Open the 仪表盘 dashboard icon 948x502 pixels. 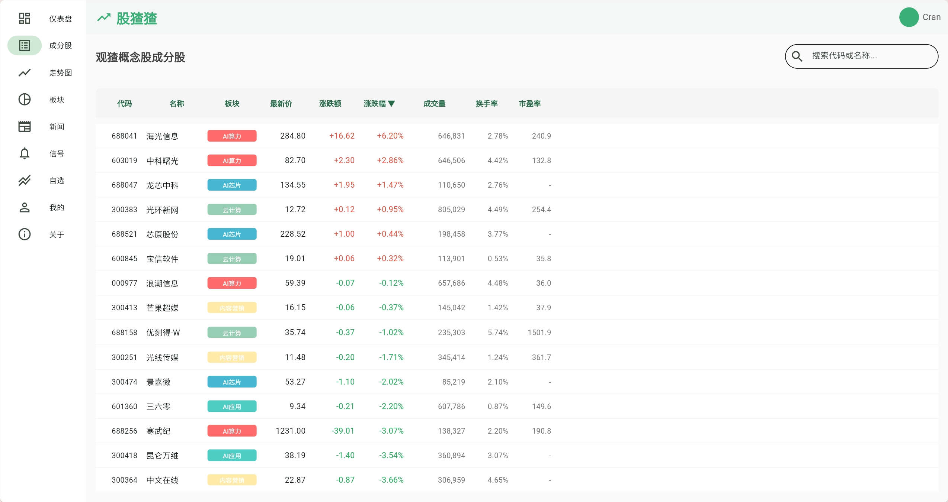[25, 18]
